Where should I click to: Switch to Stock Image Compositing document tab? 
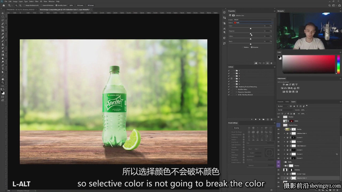point(65,9)
